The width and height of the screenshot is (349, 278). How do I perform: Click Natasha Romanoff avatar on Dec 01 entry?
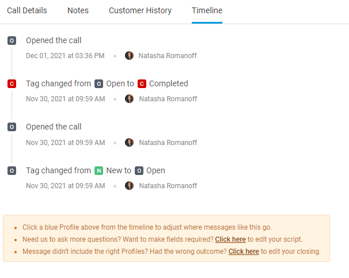coord(129,56)
